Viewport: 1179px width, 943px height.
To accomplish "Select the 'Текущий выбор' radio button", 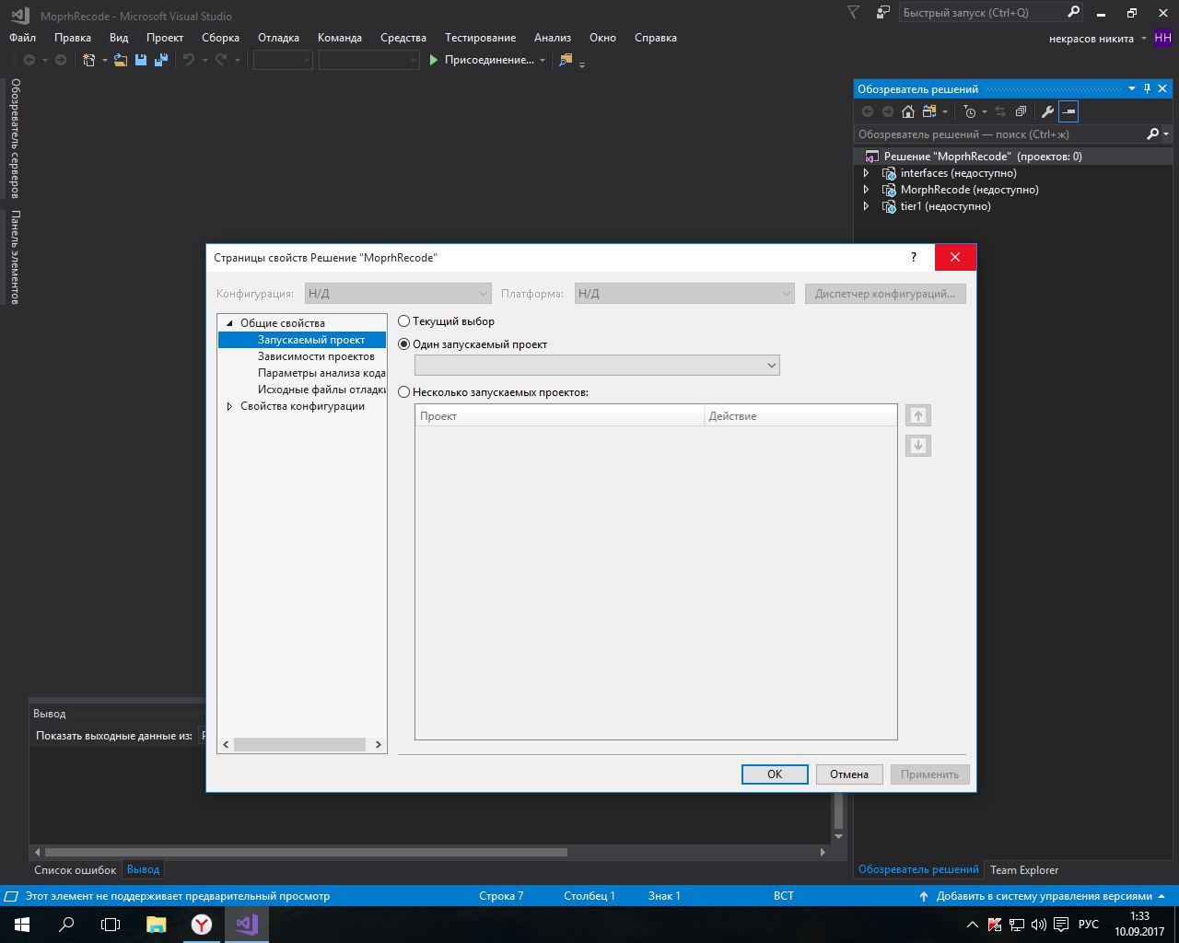I will tap(404, 321).
